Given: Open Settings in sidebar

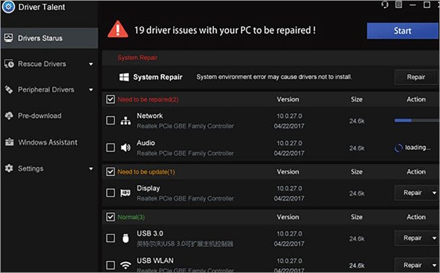Looking at the screenshot, I should click(49, 169).
